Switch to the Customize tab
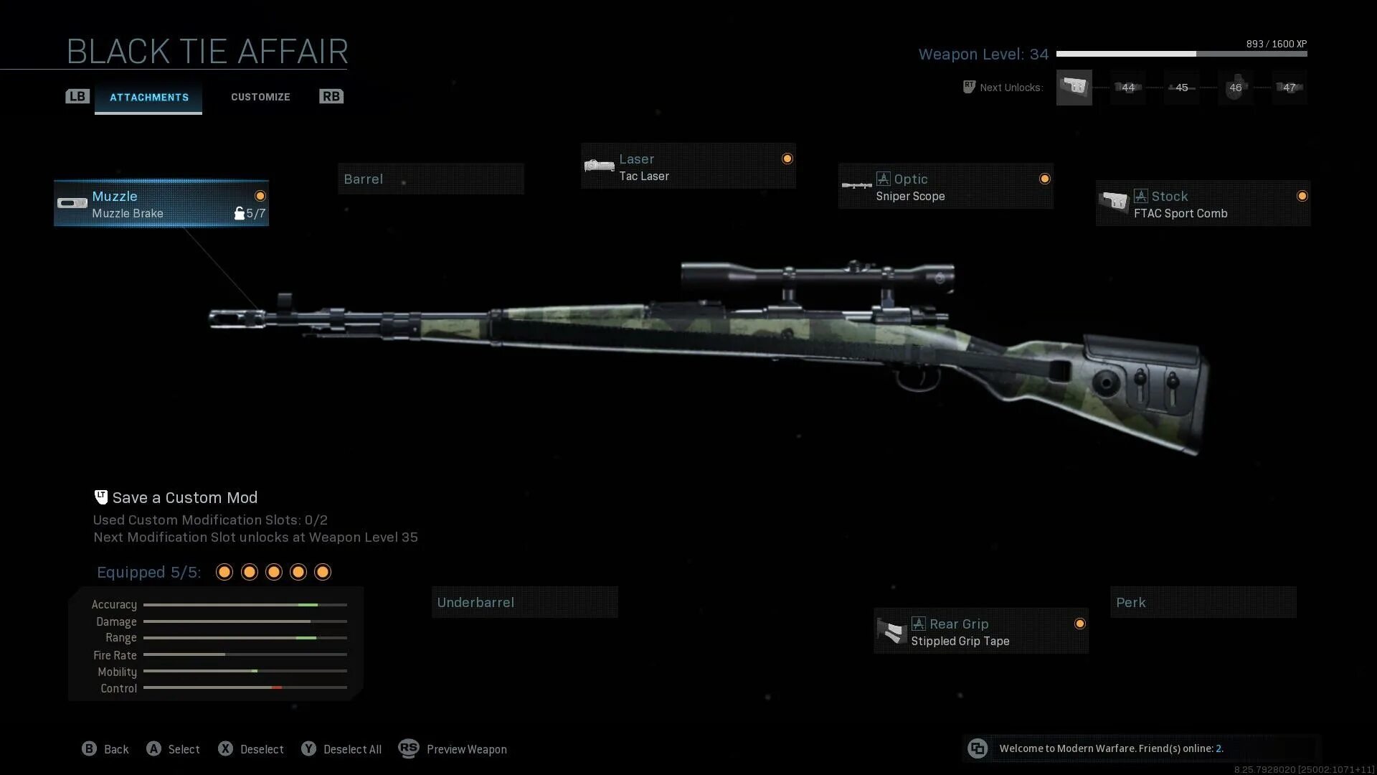Screen dimensions: 1377x775 coord(260,97)
